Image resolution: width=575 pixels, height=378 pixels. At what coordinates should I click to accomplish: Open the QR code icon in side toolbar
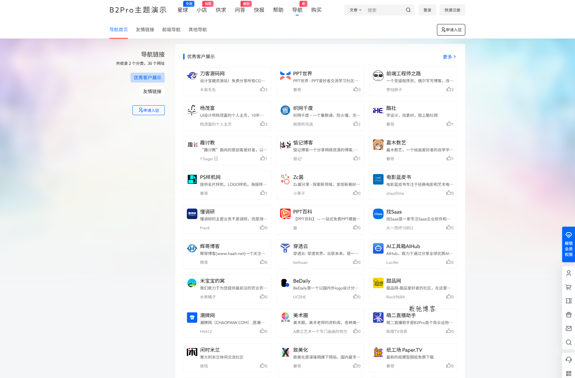click(569, 373)
